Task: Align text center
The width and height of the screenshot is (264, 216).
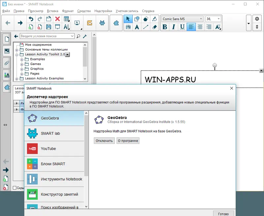Action: pos(200,27)
